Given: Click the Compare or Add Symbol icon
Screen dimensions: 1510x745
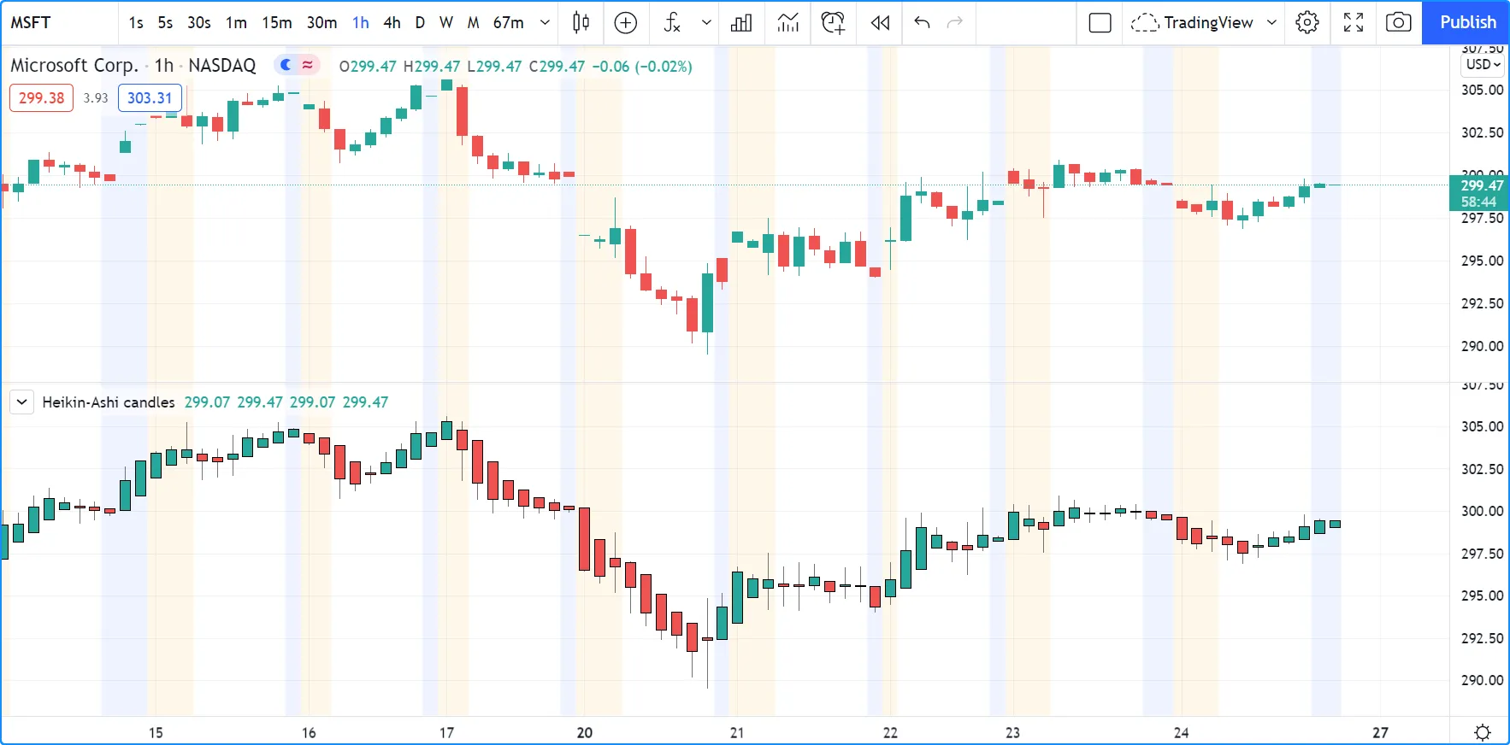Looking at the screenshot, I should (x=626, y=23).
